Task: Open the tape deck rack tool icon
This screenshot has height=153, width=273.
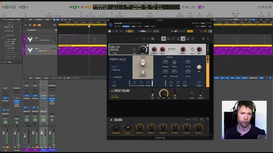Action: (168, 39)
